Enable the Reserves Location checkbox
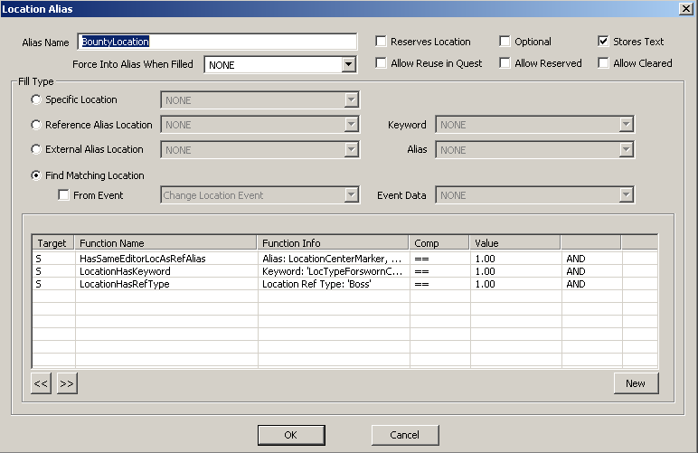 pyautogui.click(x=382, y=42)
